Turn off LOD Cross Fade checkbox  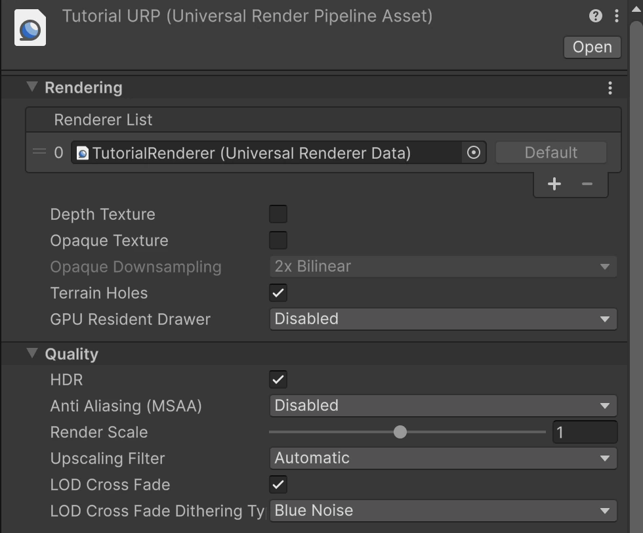pyautogui.click(x=278, y=484)
